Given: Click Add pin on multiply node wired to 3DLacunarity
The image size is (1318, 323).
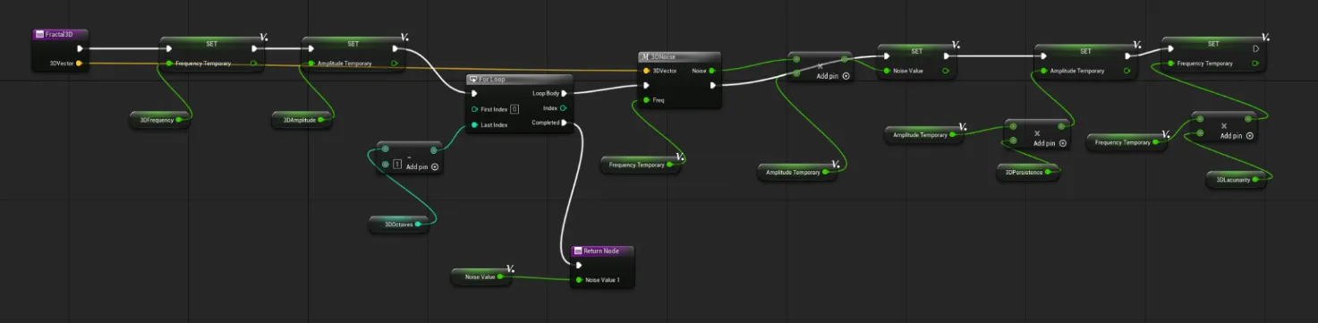Looking at the screenshot, I should pyautogui.click(x=1236, y=136).
